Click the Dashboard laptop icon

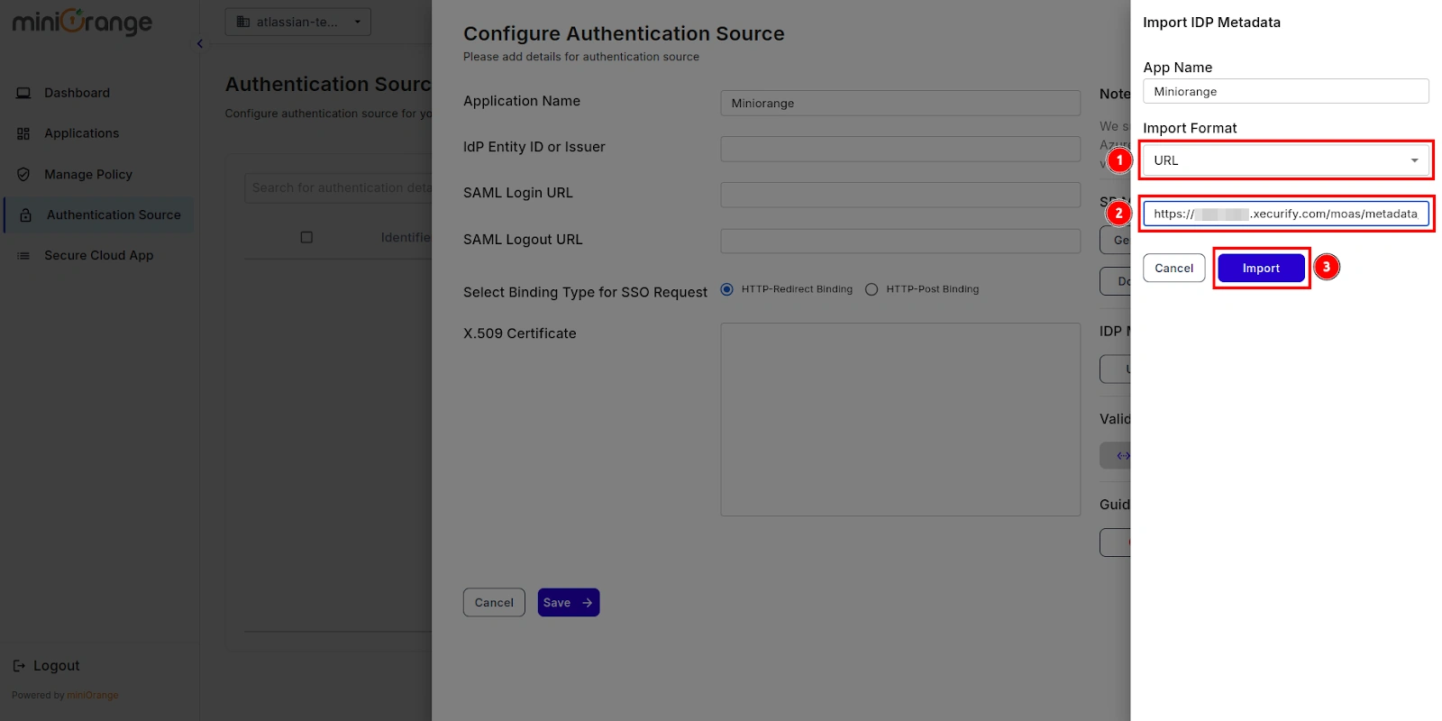click(x=23, y=93)
